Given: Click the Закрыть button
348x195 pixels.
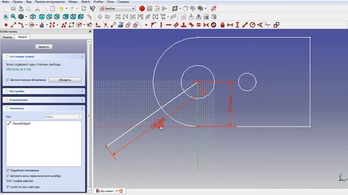Looking at the screenshot, I should [x=43, y=47].
